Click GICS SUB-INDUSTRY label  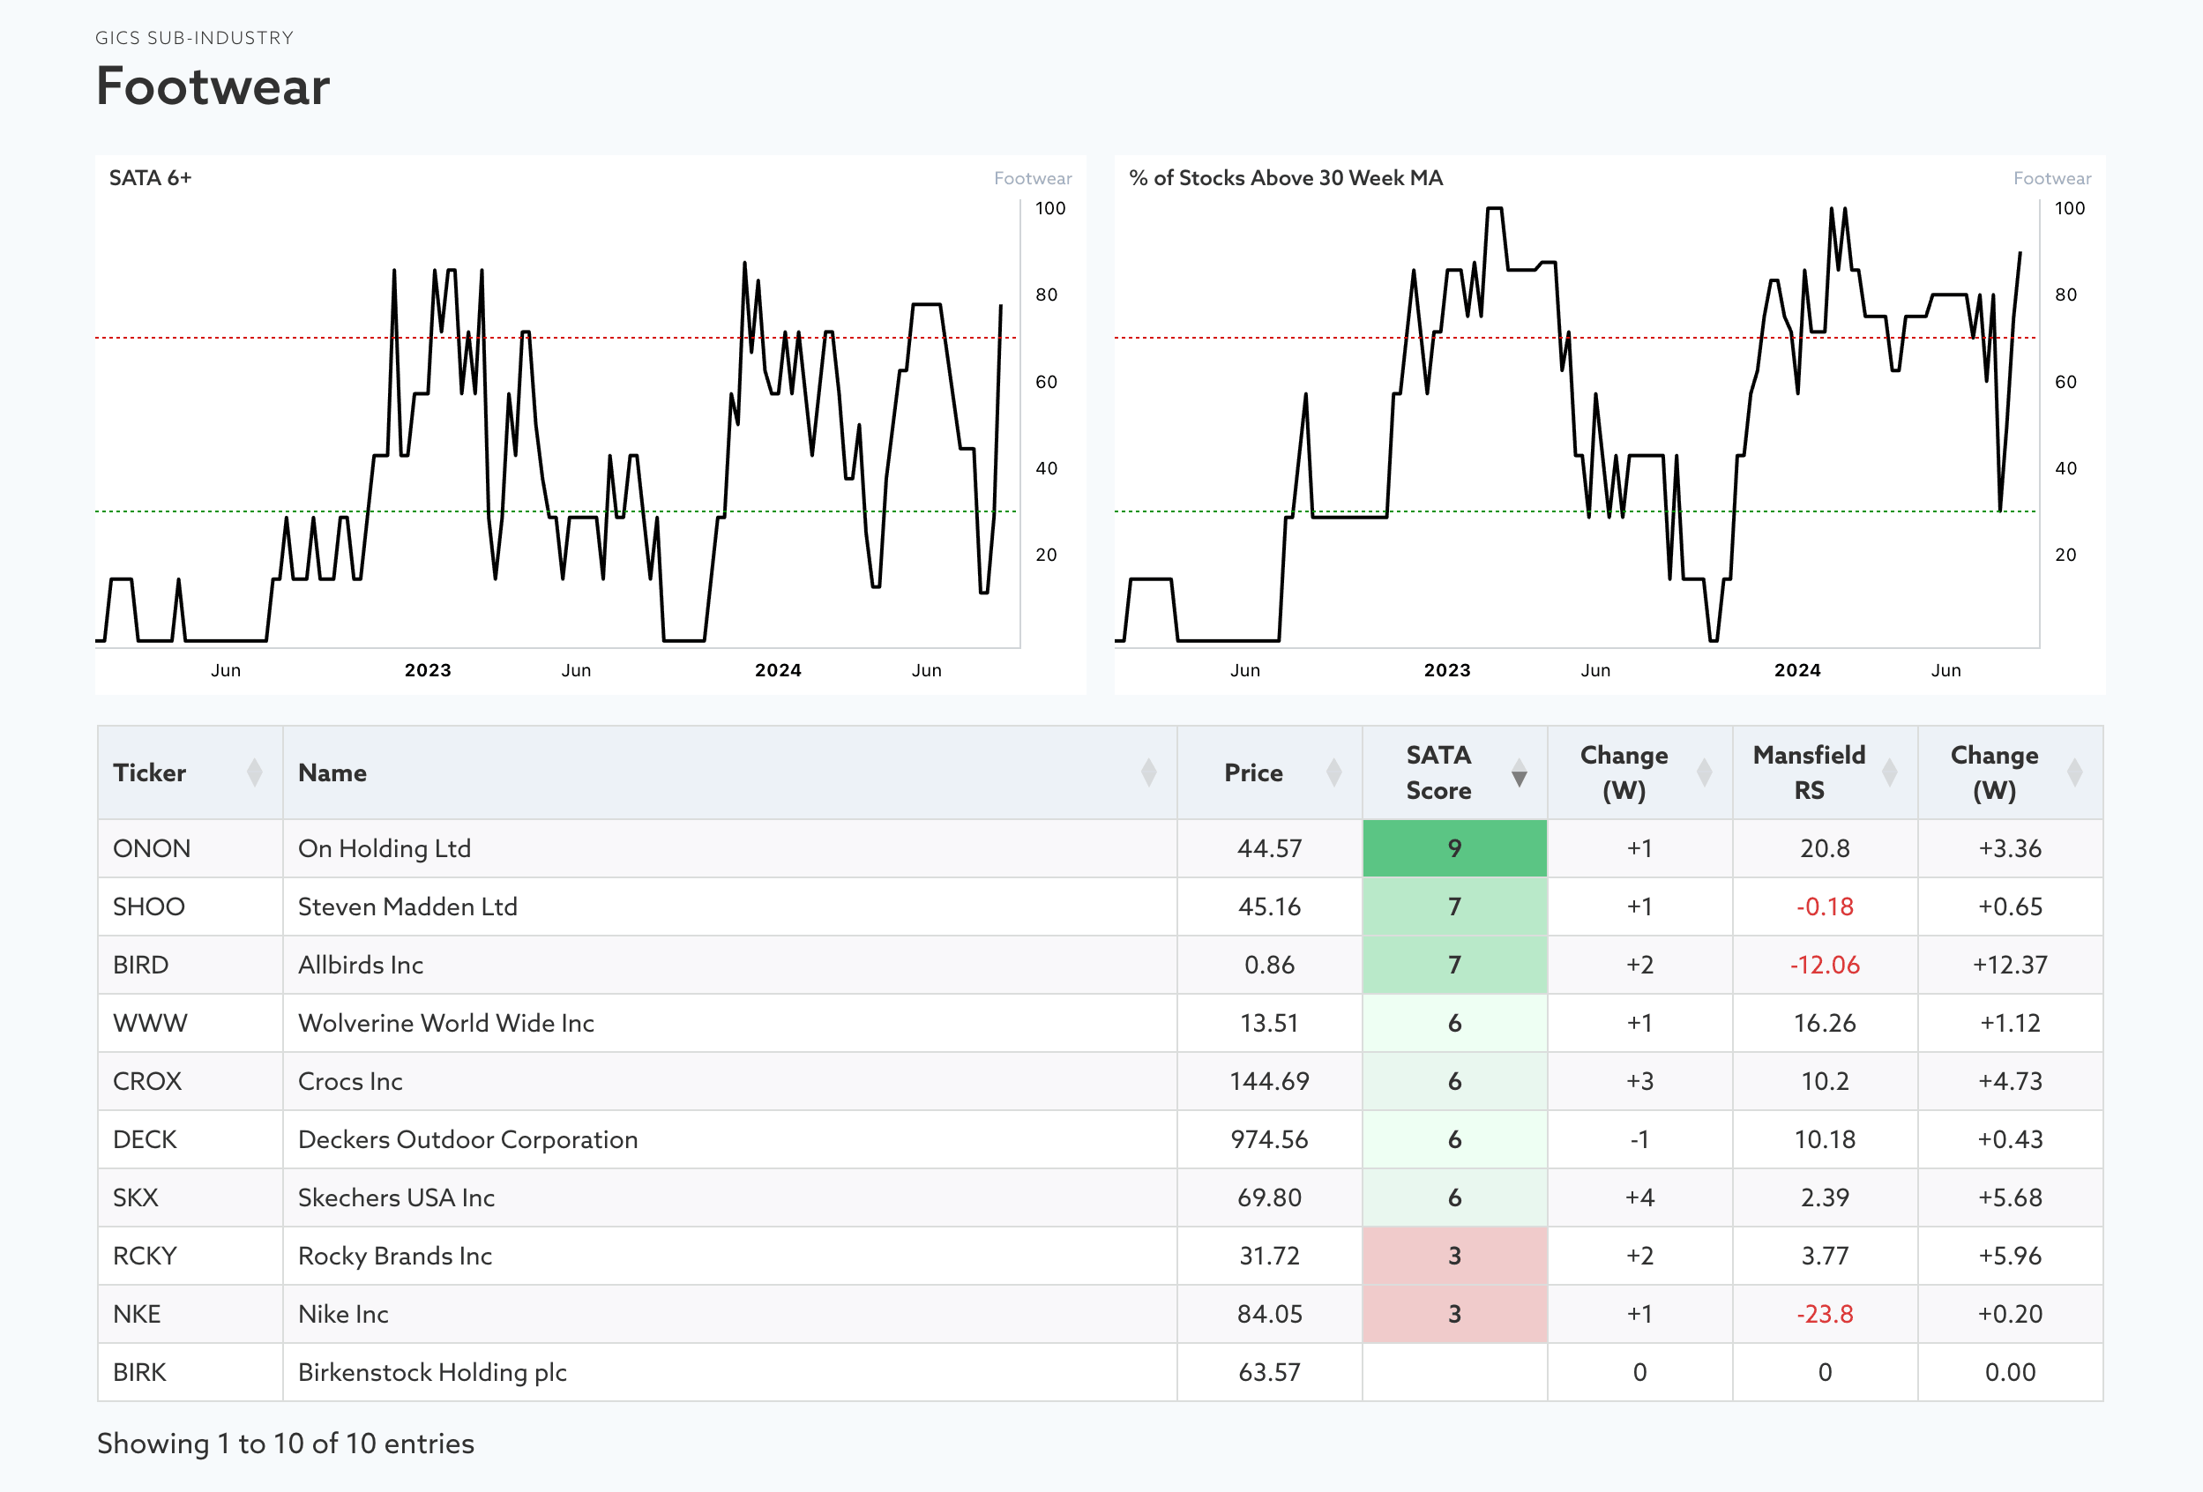point(194,38)
